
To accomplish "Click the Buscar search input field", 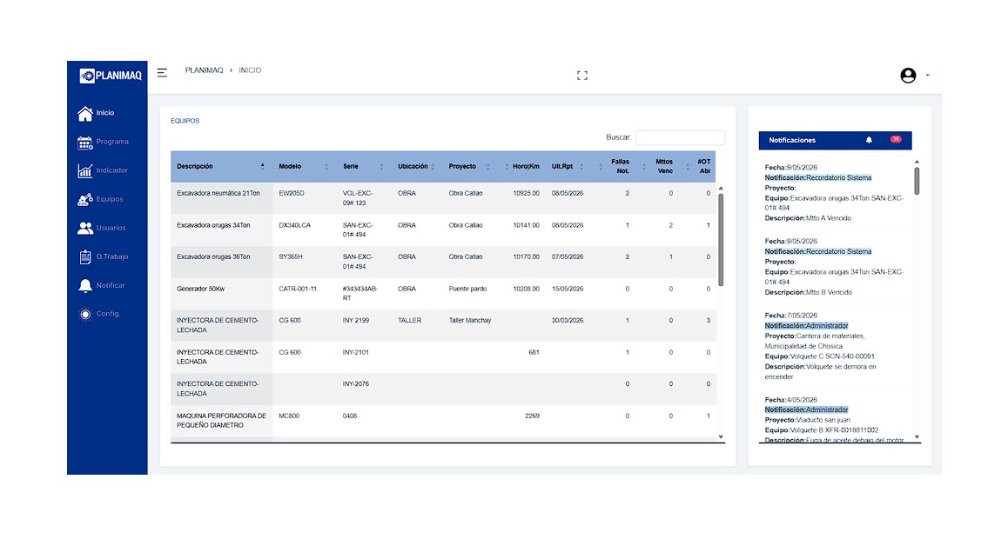I will point(680,137).
